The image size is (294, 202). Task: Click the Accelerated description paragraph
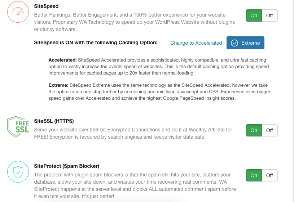(x=159, y=67)
